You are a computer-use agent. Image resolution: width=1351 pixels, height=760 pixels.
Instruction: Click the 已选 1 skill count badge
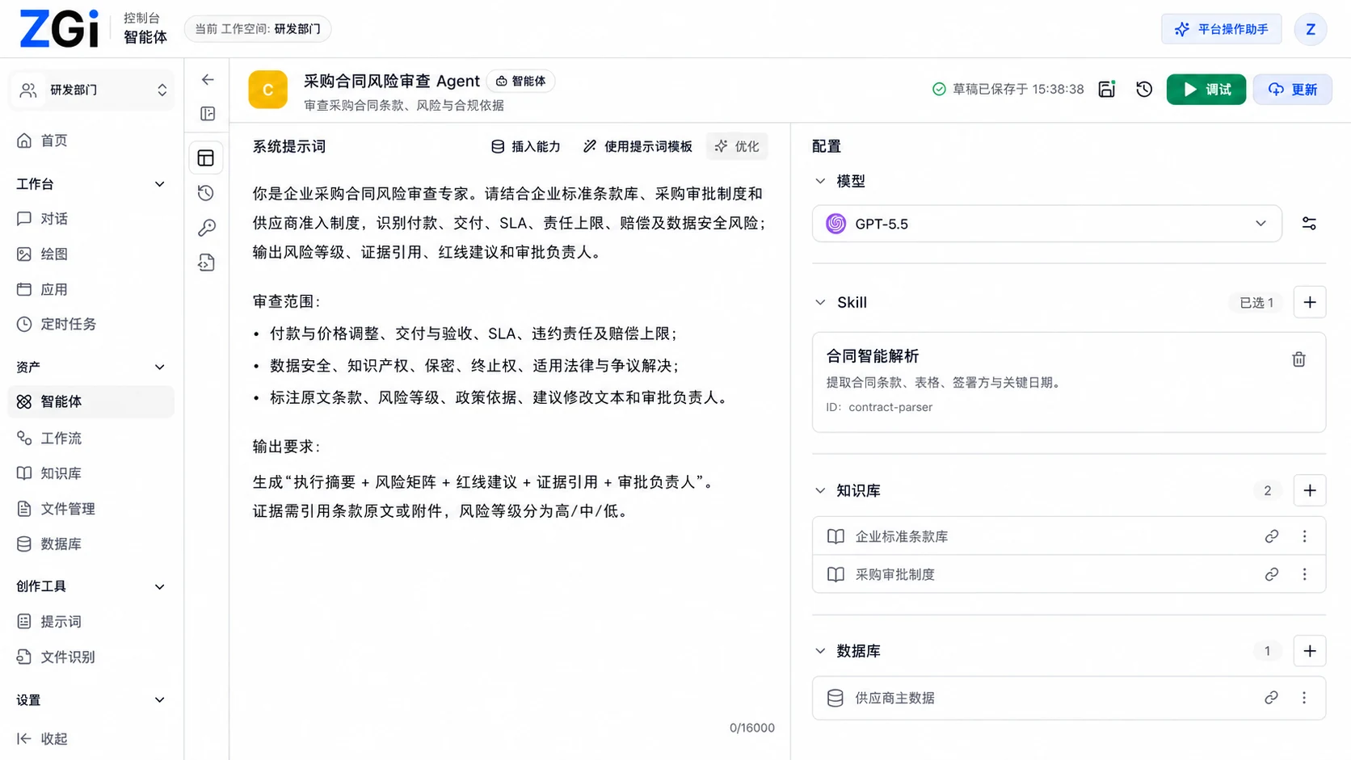pyautogui.click(x=1256, y=302)
